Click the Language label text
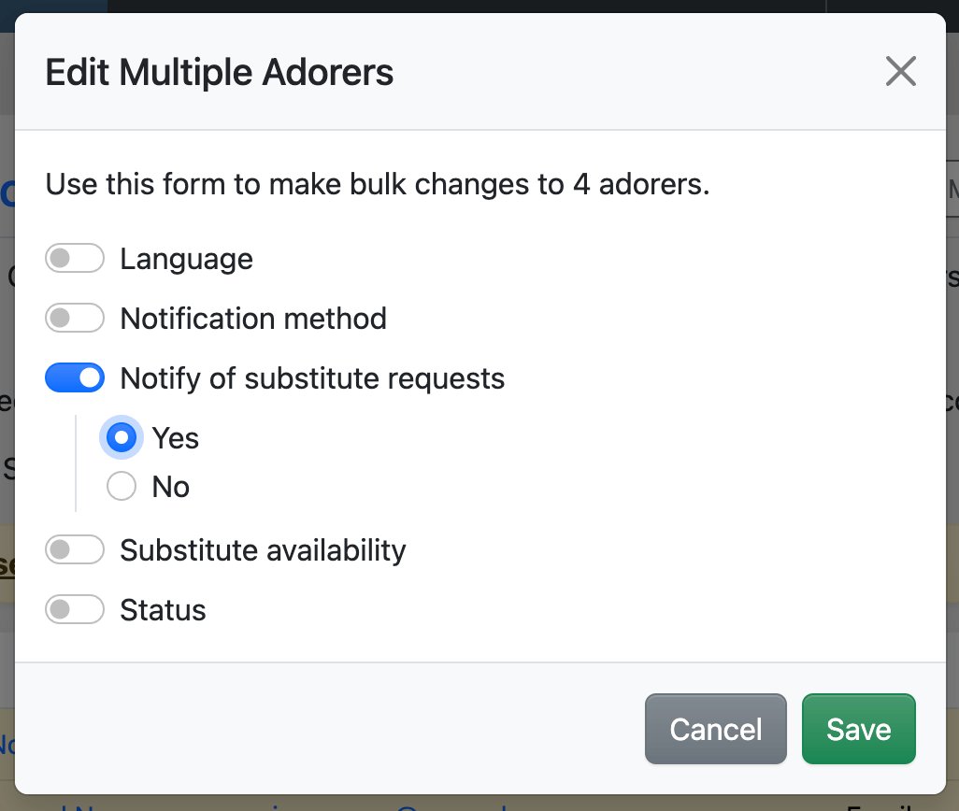The width and height of the screenshot is (959, 811). pos(186,259)
